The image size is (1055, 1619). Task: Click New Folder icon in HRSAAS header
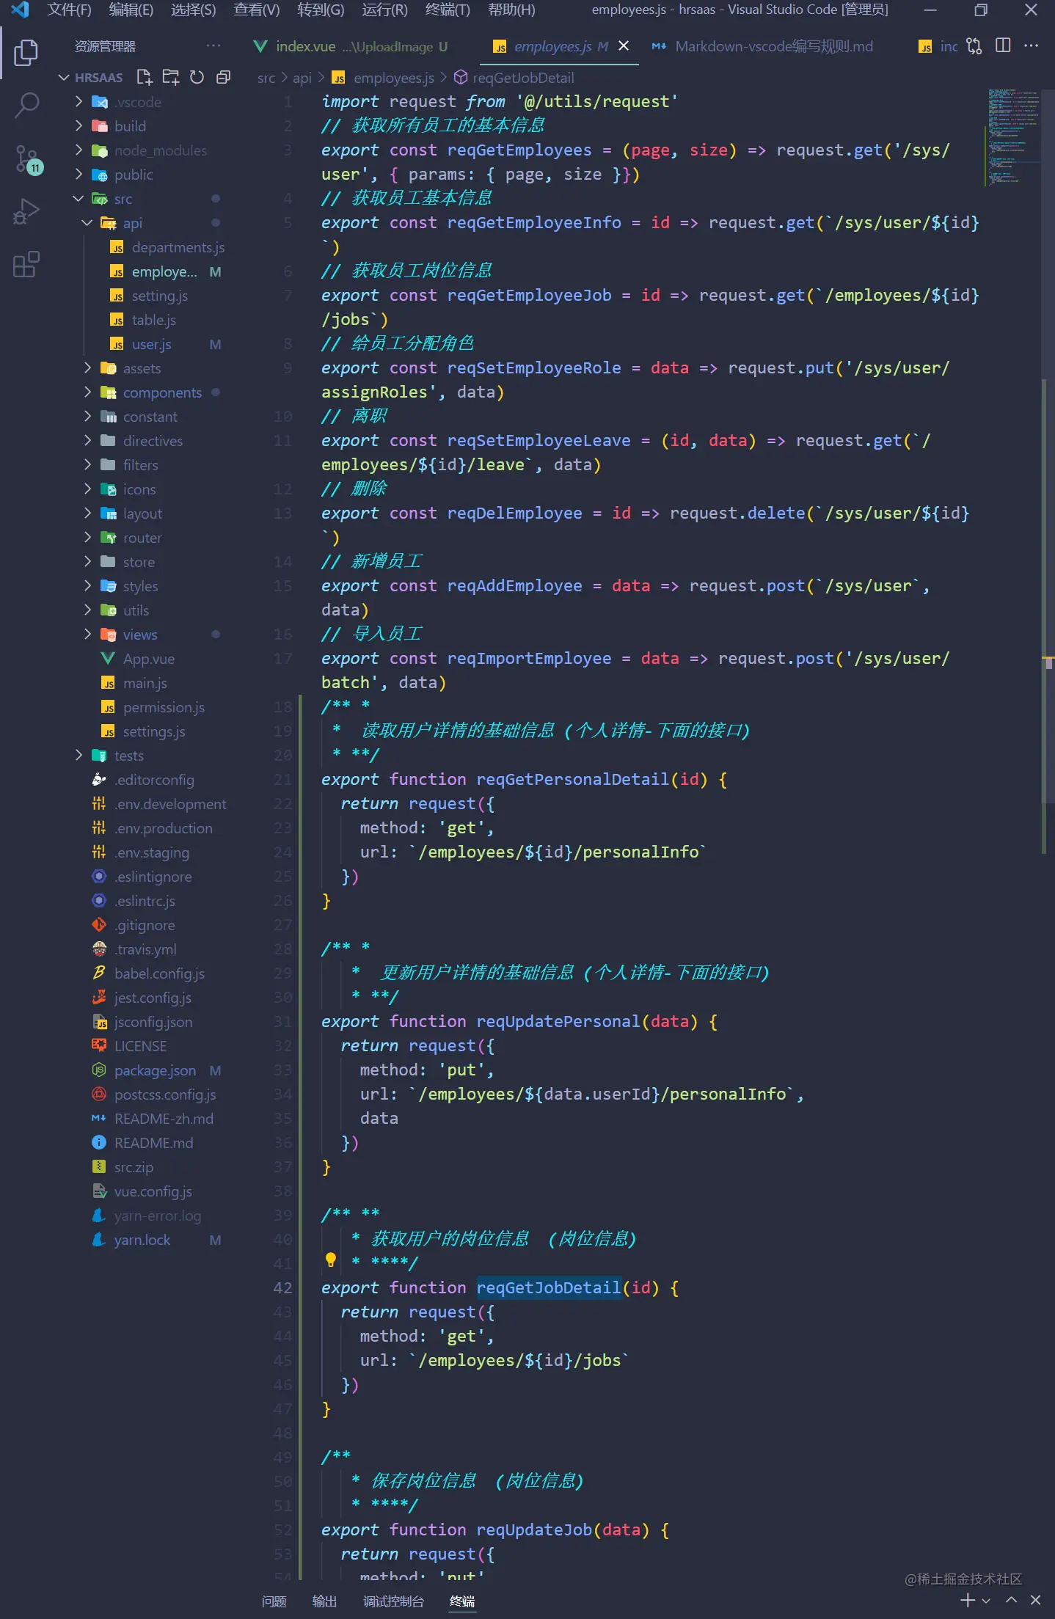(x=171, y=77)
